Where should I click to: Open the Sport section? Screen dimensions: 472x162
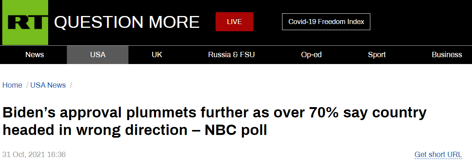(x=376, y=55)
